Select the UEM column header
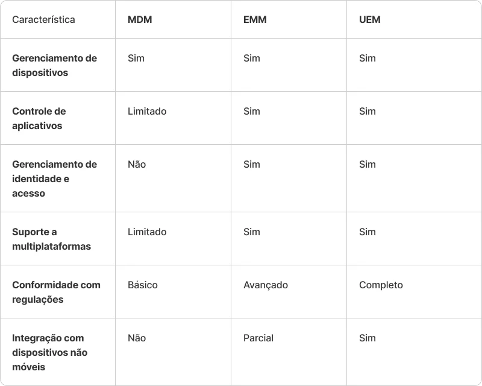This screenshot has height=386, width=482. (x=369, y=19)
